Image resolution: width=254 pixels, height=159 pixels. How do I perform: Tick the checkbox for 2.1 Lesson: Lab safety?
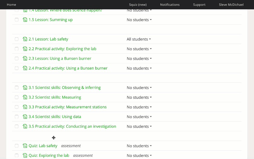(x=17, y=39)
